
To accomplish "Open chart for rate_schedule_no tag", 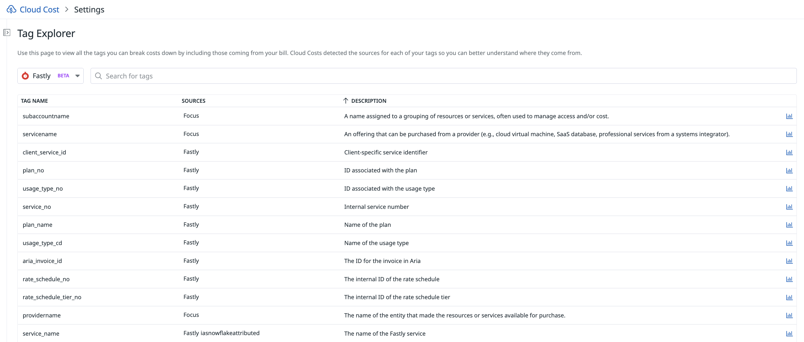I will 789,279.
